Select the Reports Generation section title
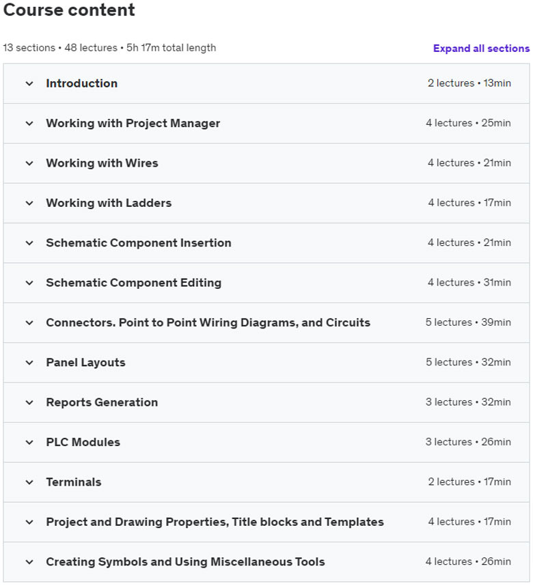Screen dimensions: 533x586 click(x=102, y=402)
